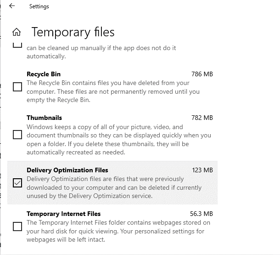The width and height of the screenshot is (280, 255).
Task: Click the Temporary files page heading
Action: point(73,32)
